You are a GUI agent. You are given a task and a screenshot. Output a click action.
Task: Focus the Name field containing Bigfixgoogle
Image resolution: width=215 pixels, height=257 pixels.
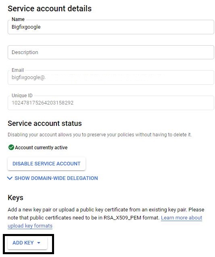[x=111, y=27]
